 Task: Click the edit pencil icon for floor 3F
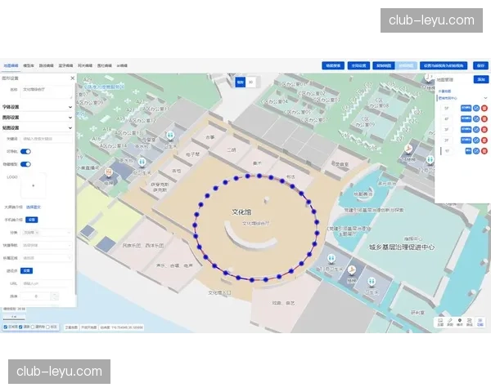[x=476, y=129]
